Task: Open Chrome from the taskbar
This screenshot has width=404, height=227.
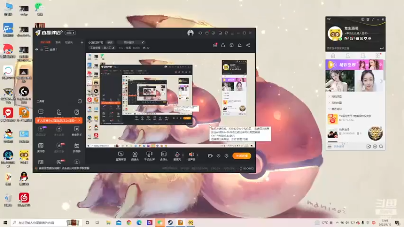Action: click(129, 223)
